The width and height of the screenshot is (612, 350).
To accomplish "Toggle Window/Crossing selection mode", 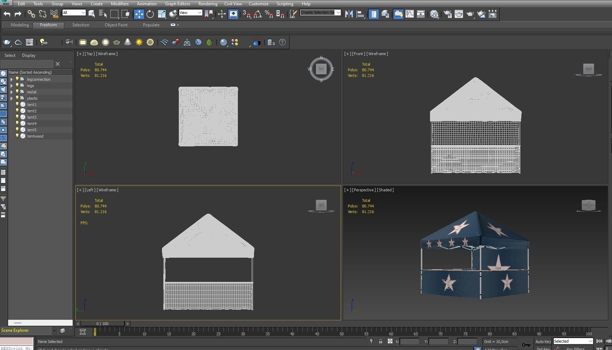I will coord(125,14).
